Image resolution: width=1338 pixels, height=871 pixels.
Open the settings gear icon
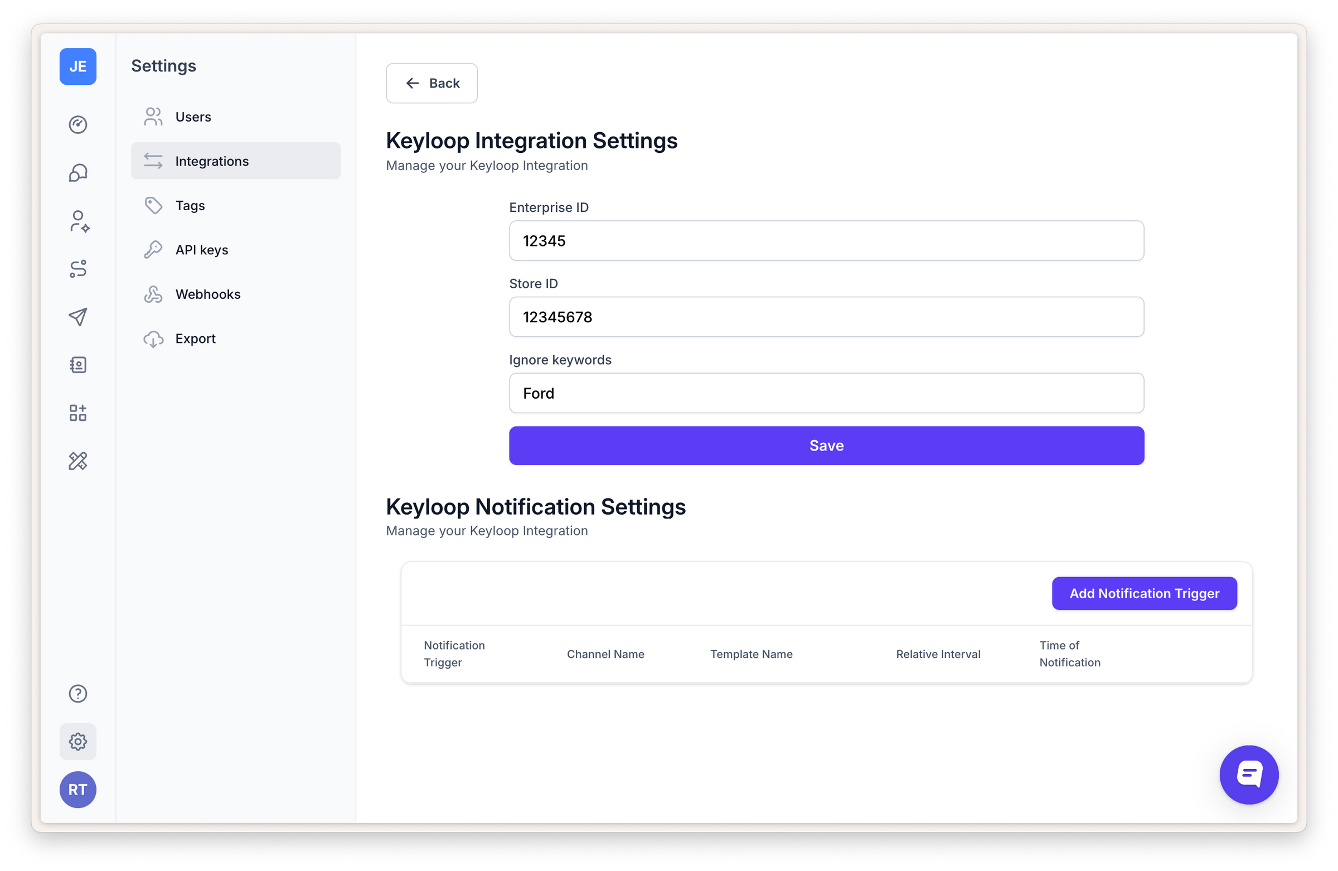click(77, 741)
